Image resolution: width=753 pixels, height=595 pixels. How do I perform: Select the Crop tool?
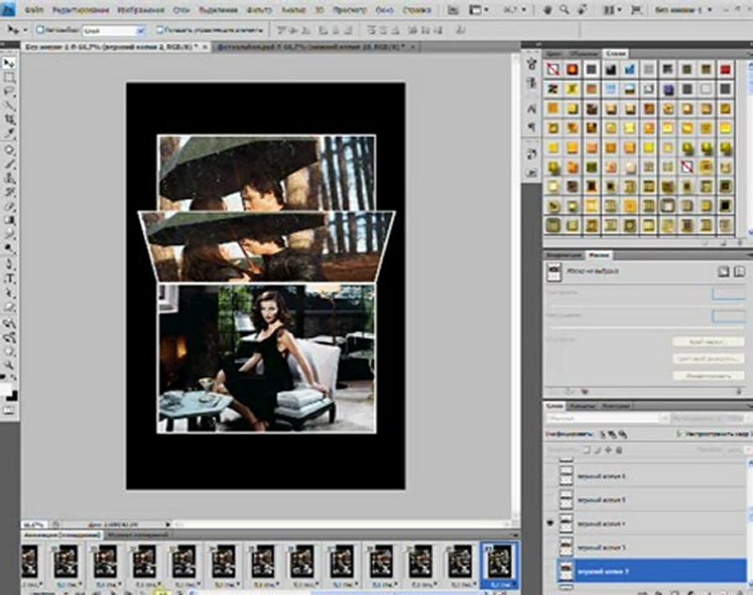8,120
